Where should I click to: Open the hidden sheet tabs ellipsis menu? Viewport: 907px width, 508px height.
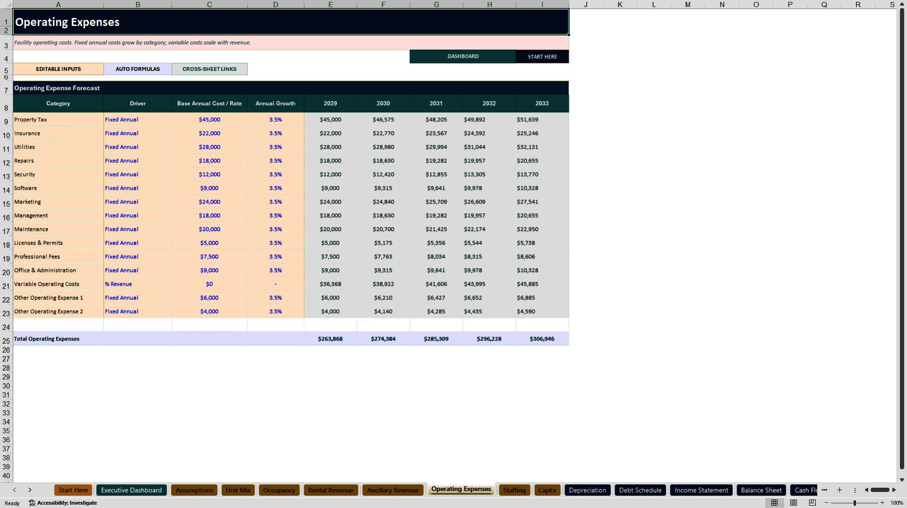(824, 490)
